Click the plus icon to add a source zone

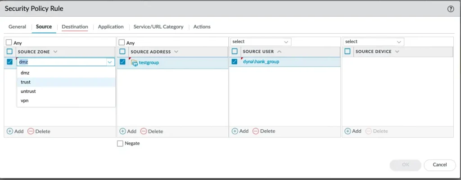coord(10,131)
